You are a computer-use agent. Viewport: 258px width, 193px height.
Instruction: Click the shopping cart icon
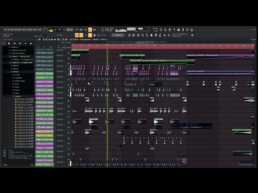click(x=169, y=35)
